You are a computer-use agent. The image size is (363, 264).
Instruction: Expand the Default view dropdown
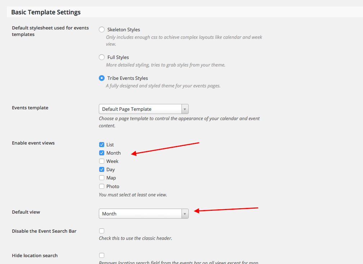pyautogui.click(x=143, y=214)
